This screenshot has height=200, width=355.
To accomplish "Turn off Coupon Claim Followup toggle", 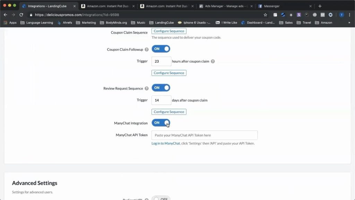I will pos(161,49).
